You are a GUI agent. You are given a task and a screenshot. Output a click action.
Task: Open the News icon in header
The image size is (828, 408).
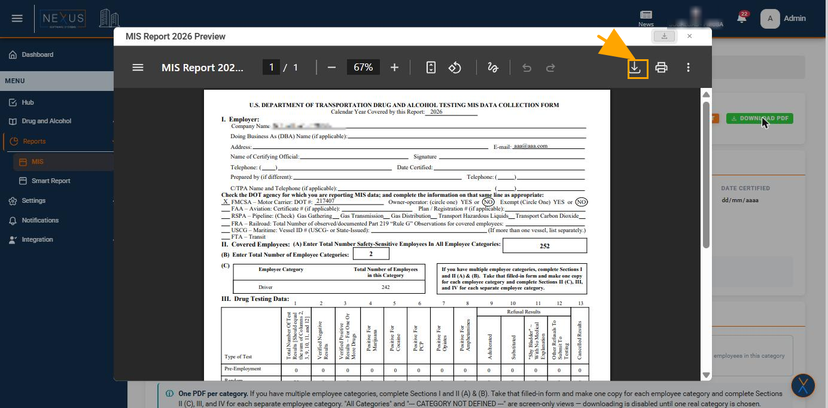tap(646, 18)
